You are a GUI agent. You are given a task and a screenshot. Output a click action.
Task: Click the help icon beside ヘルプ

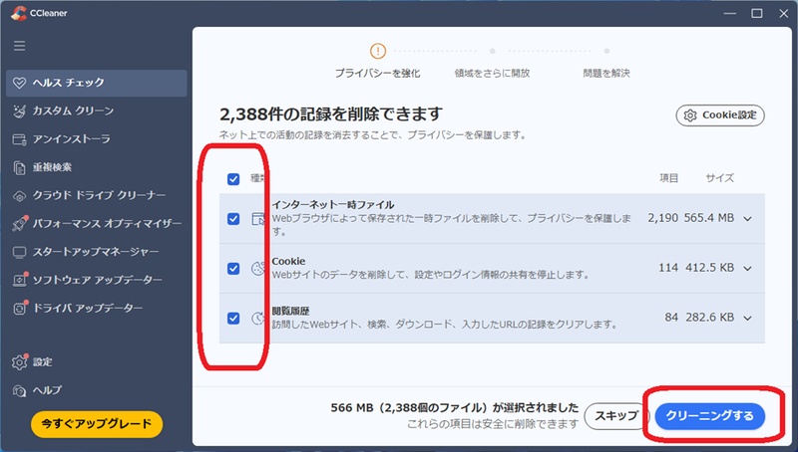point(19,390)
